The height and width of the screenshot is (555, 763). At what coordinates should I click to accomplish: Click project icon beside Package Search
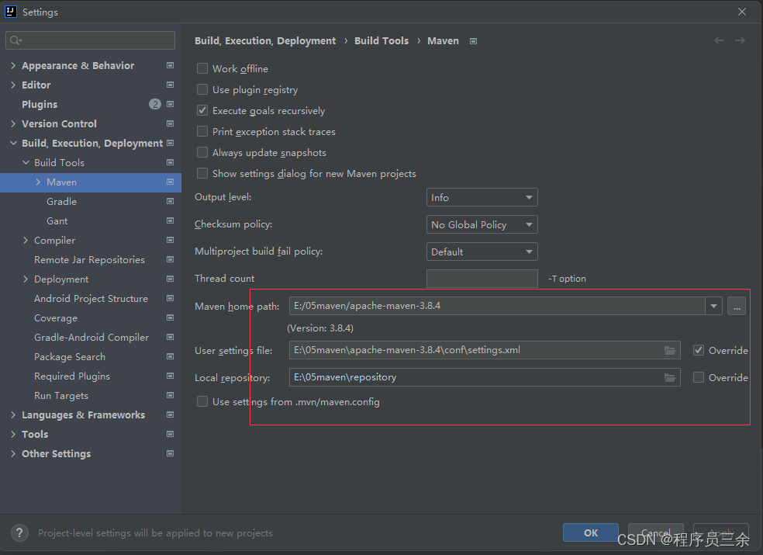click(x=171, y=357)
